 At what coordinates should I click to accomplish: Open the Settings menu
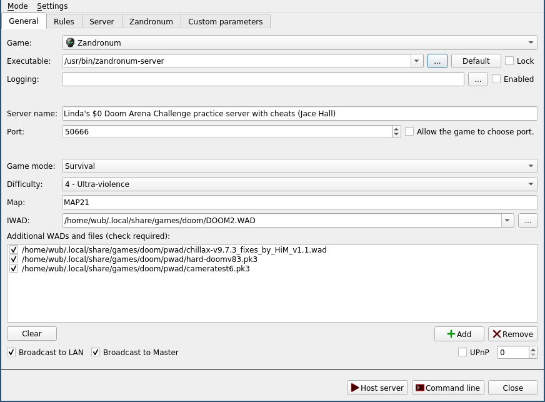click(x=52, y=6)
